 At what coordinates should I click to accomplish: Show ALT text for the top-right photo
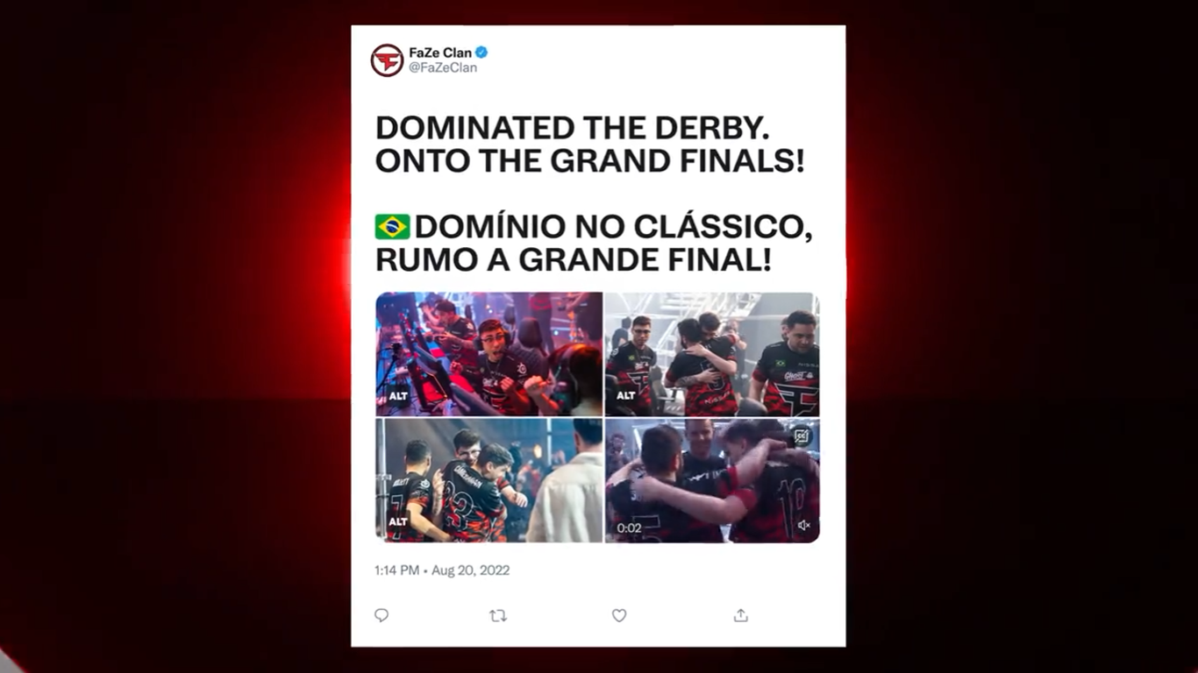coord(626,395)
